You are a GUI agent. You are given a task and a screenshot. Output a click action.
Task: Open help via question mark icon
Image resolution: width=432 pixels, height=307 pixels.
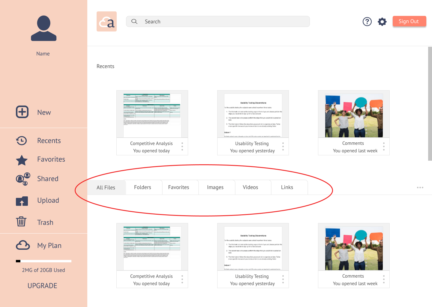[x=367, y=22]
